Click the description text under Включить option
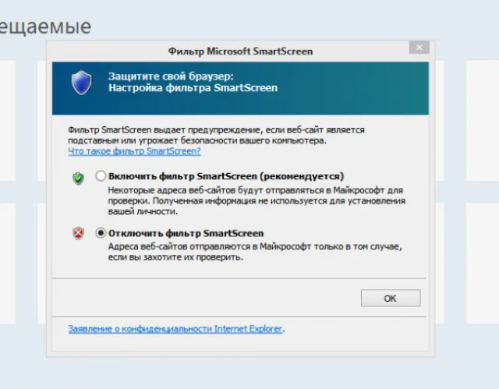Viewport: 499px width, 389px height. (x=257, y=200)
